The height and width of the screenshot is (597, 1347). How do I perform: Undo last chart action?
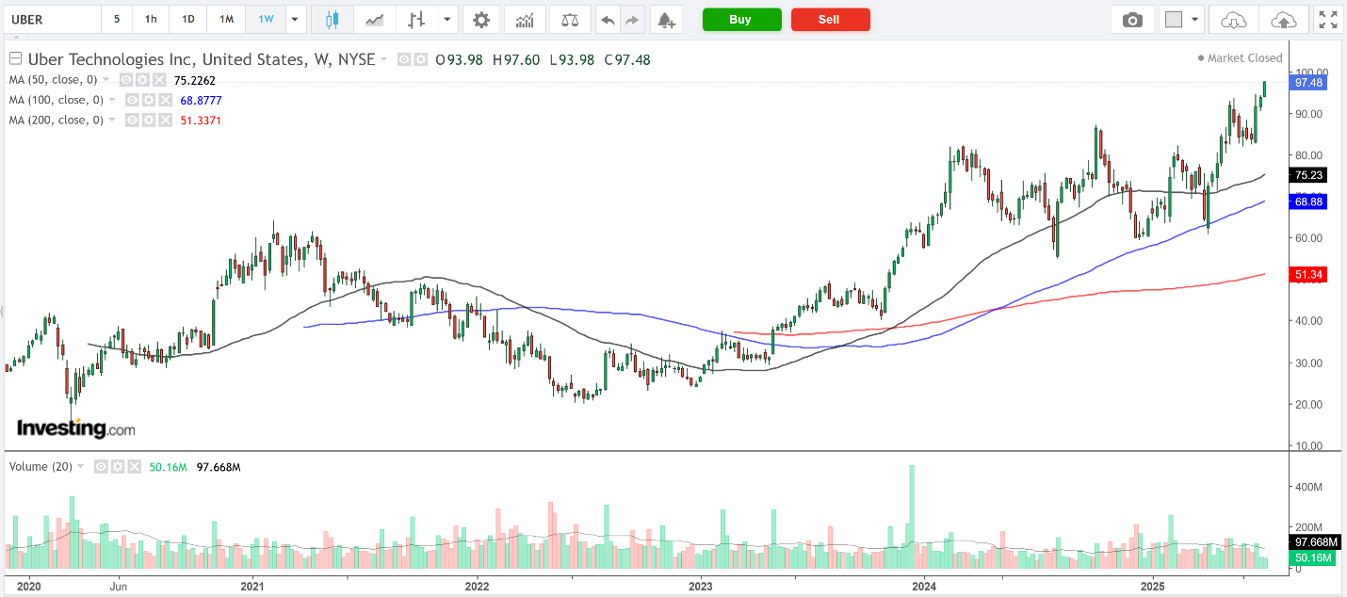coord(609,19)
